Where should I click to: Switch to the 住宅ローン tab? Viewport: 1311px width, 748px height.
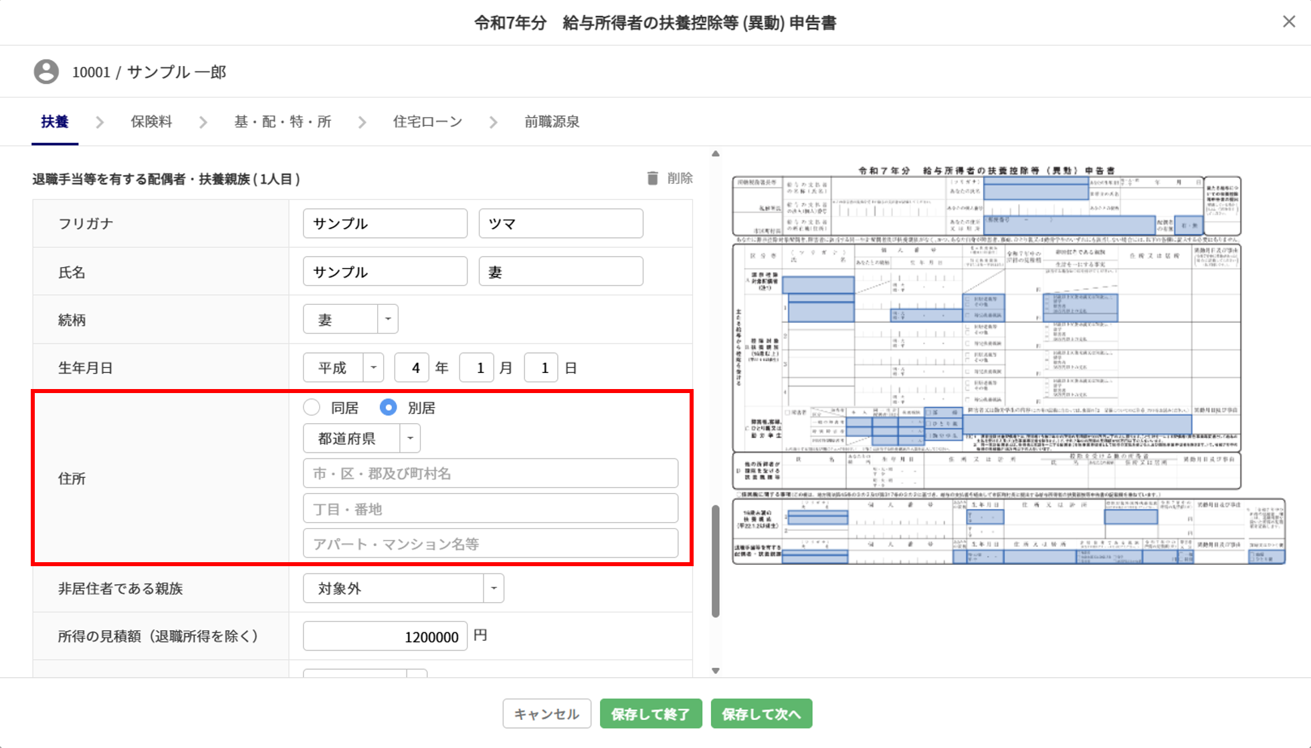pyautogui.click(x=427, y=122)
